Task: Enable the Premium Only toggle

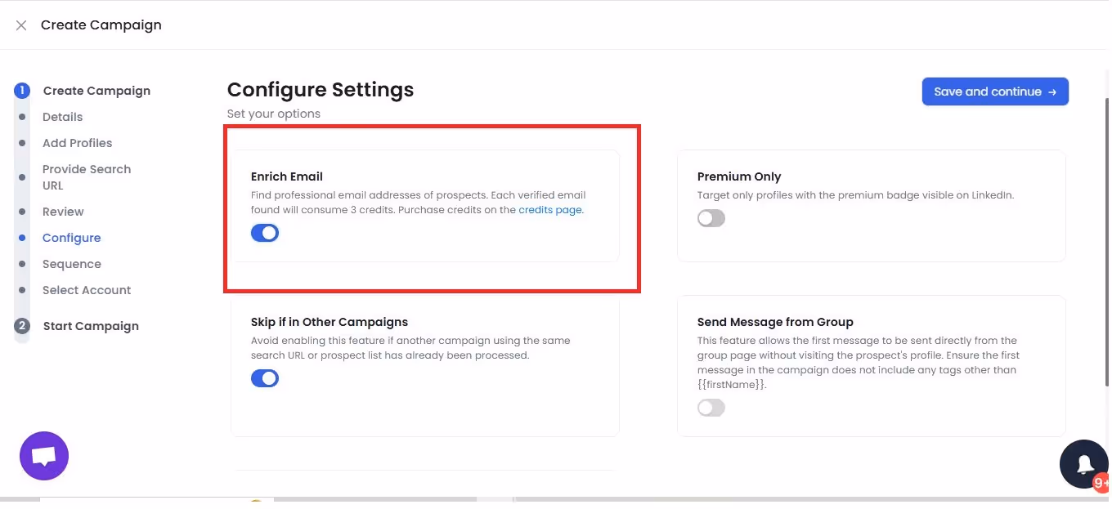Action: [711, 217]
